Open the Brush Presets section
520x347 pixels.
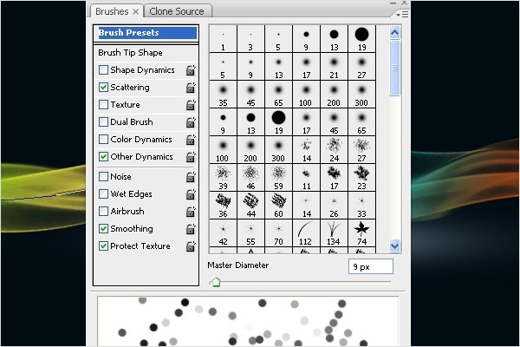146,33
